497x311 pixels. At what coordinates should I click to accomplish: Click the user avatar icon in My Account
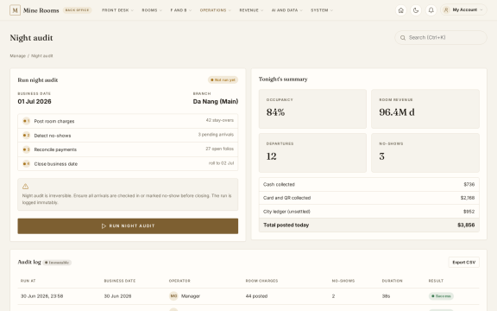tap(446, 10)
